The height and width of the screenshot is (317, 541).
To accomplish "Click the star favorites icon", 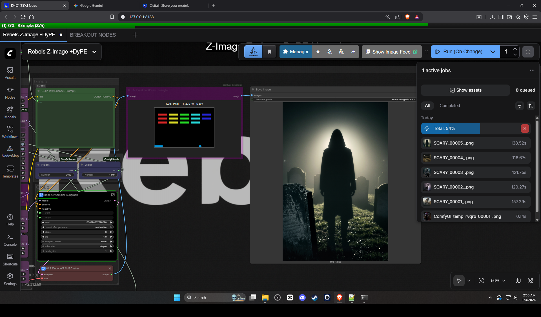I will pos(318,52).
